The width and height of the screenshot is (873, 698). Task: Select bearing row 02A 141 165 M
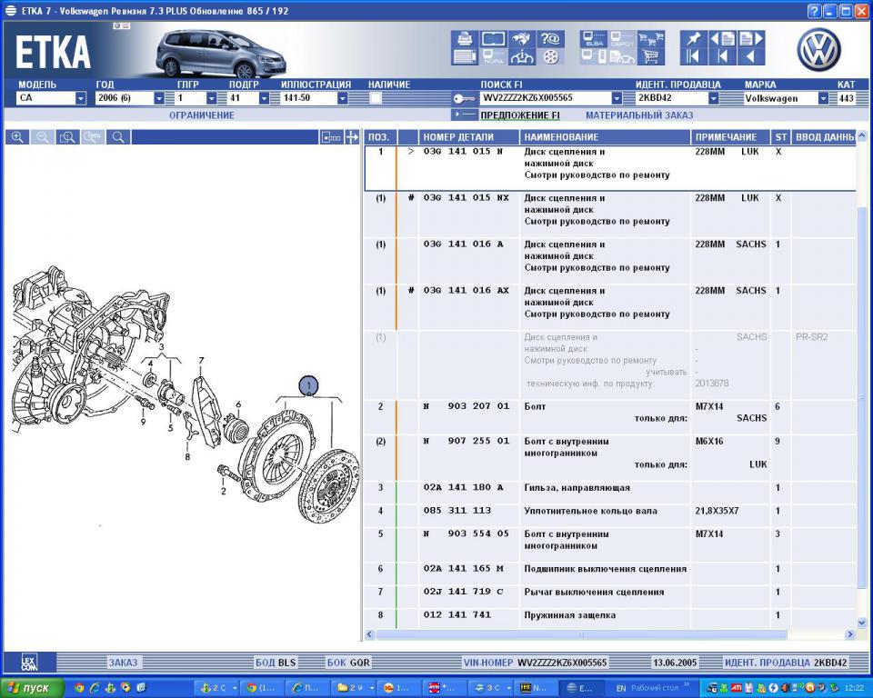click(x=609, y=573)
